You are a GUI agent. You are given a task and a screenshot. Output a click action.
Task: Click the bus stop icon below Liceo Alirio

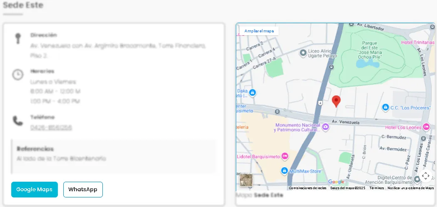click(x=331, y=67)
